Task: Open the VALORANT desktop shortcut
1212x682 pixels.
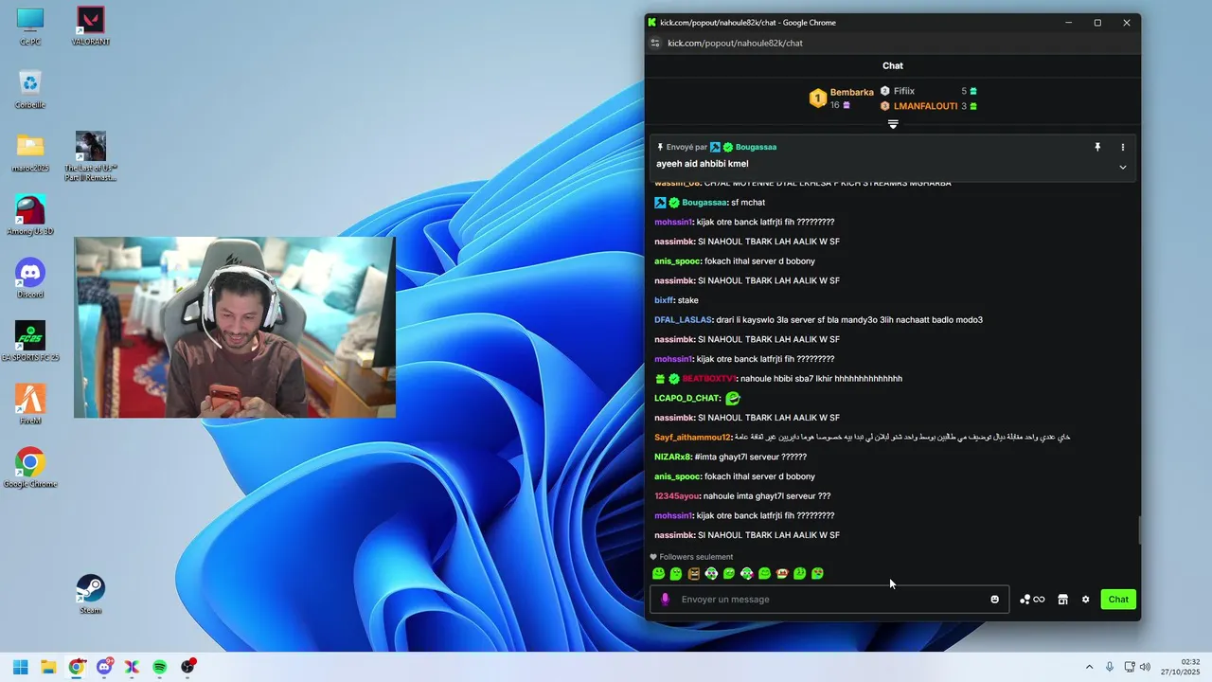Action: (91, 26)
